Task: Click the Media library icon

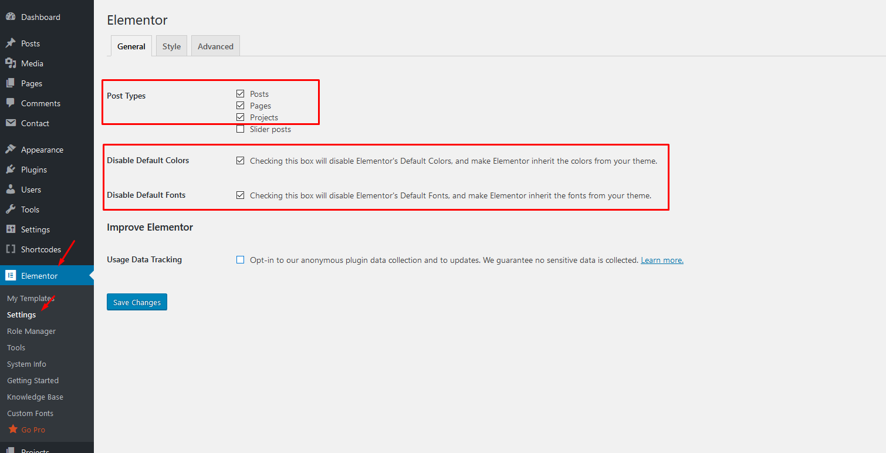Action: point(11,63)
